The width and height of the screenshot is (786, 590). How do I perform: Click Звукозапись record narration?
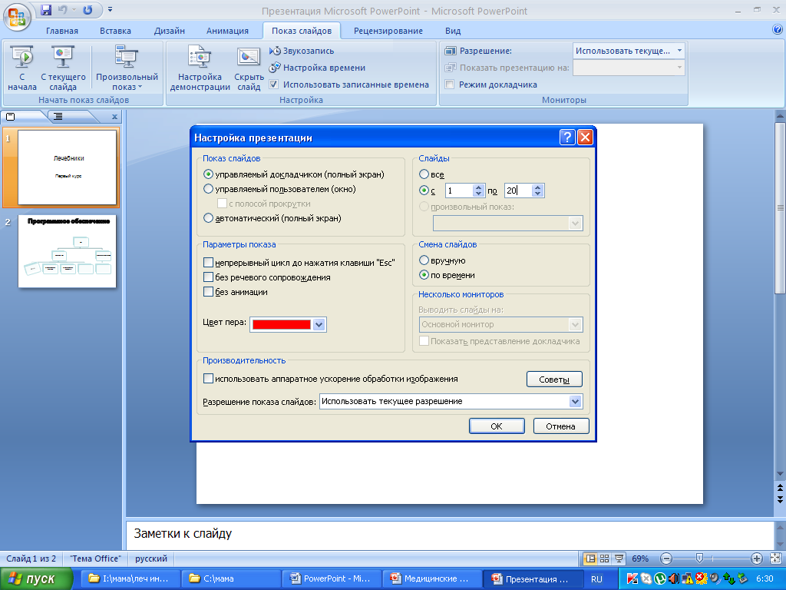(x=301, y=51)
